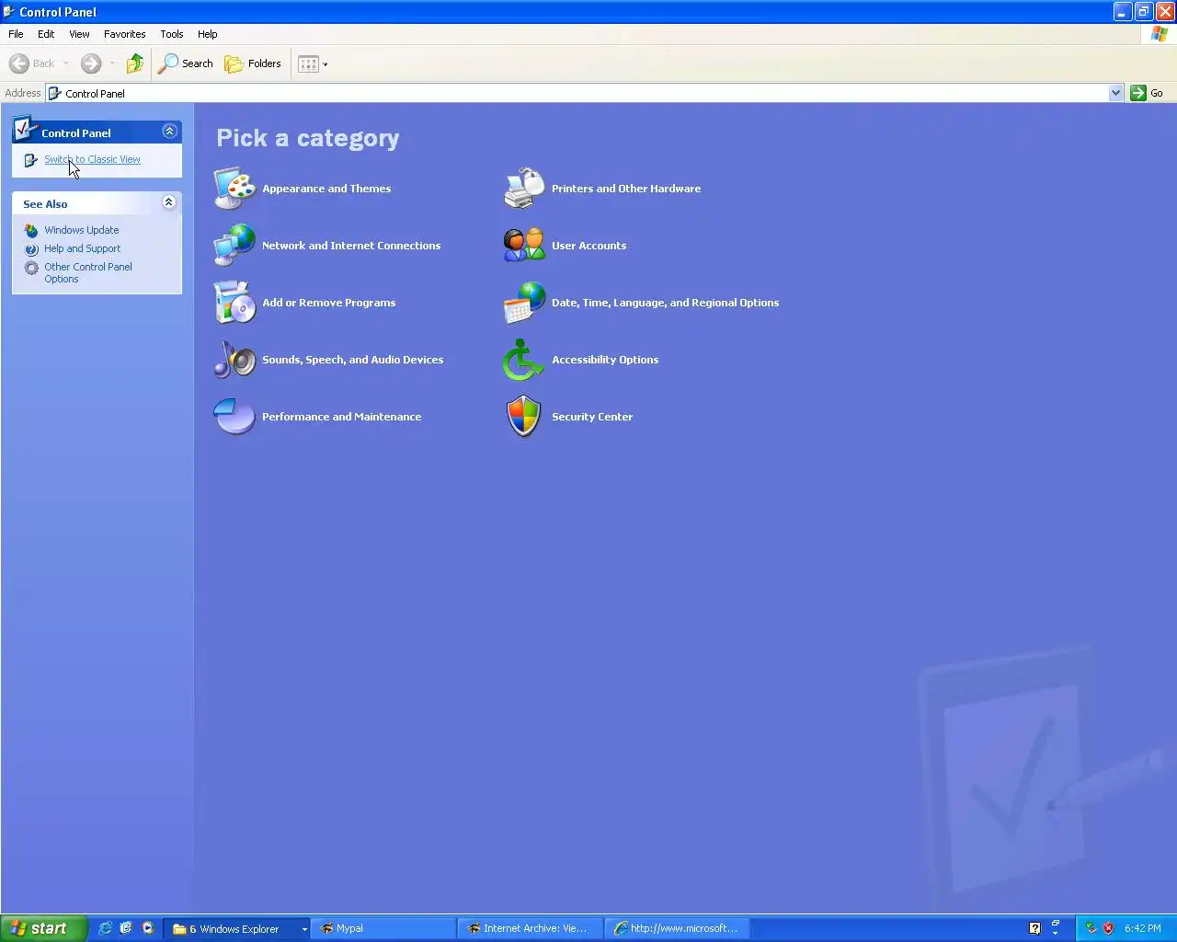Open Printers and Other Hardware icon
This screenshot has width=1177, height=942.
click(x=524, y=188)
